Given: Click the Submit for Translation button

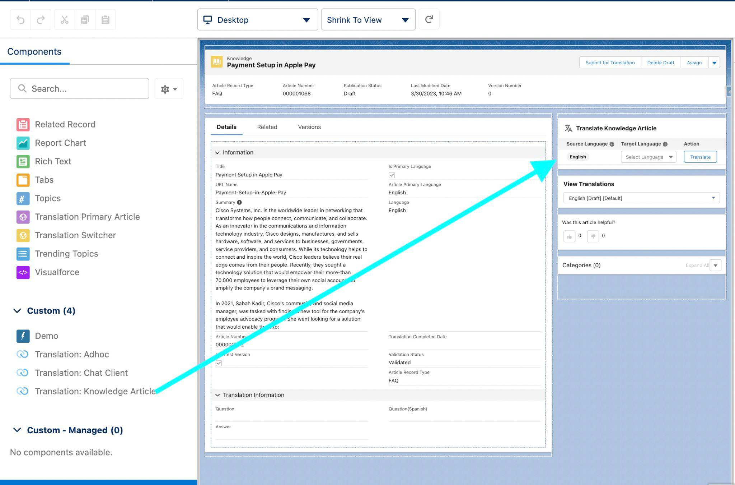Looking at the screenshot, I should coord(610,63).
